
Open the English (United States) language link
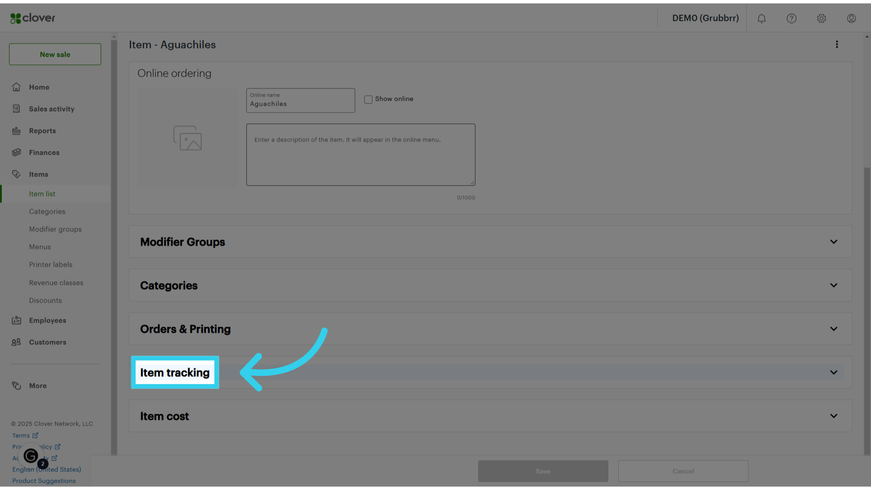click(x=47, y=470)
